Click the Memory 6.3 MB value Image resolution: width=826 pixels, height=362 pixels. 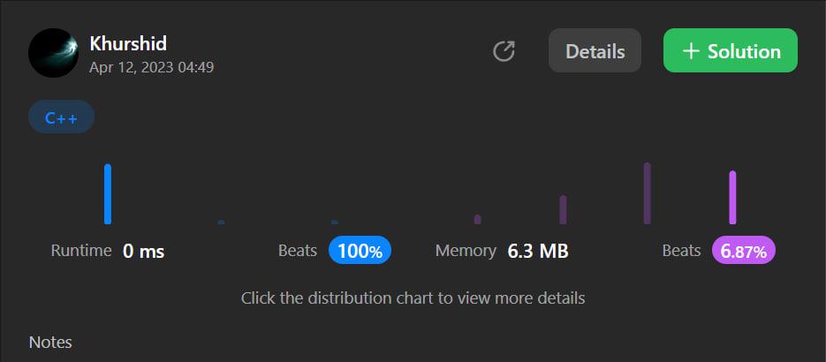pyautogui.click(x=537, y=251)
